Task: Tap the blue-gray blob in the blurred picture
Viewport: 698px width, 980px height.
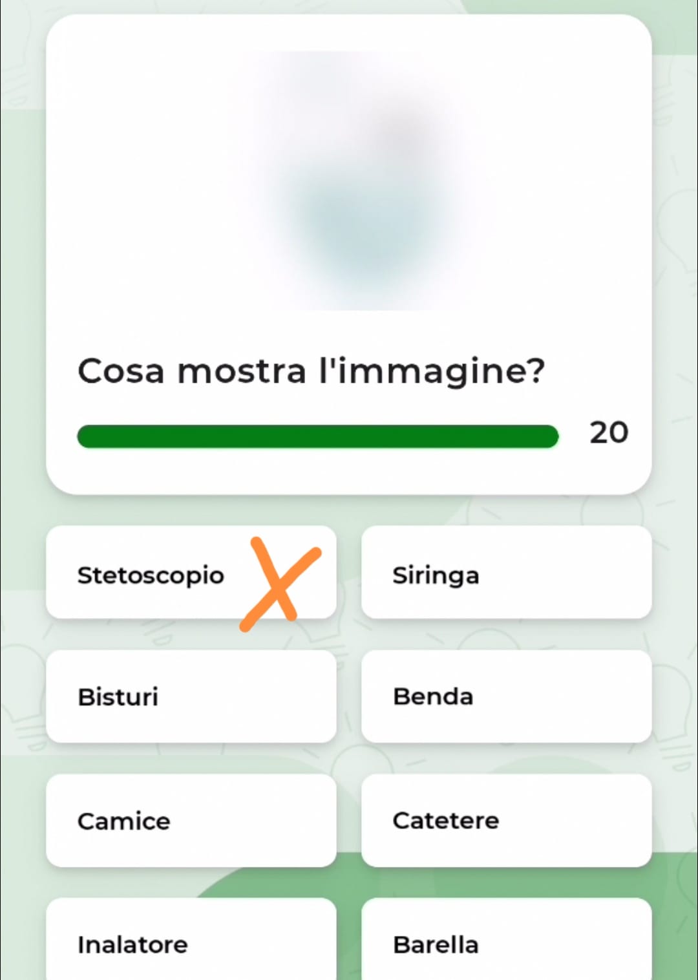Action: (x=363, y=233)
